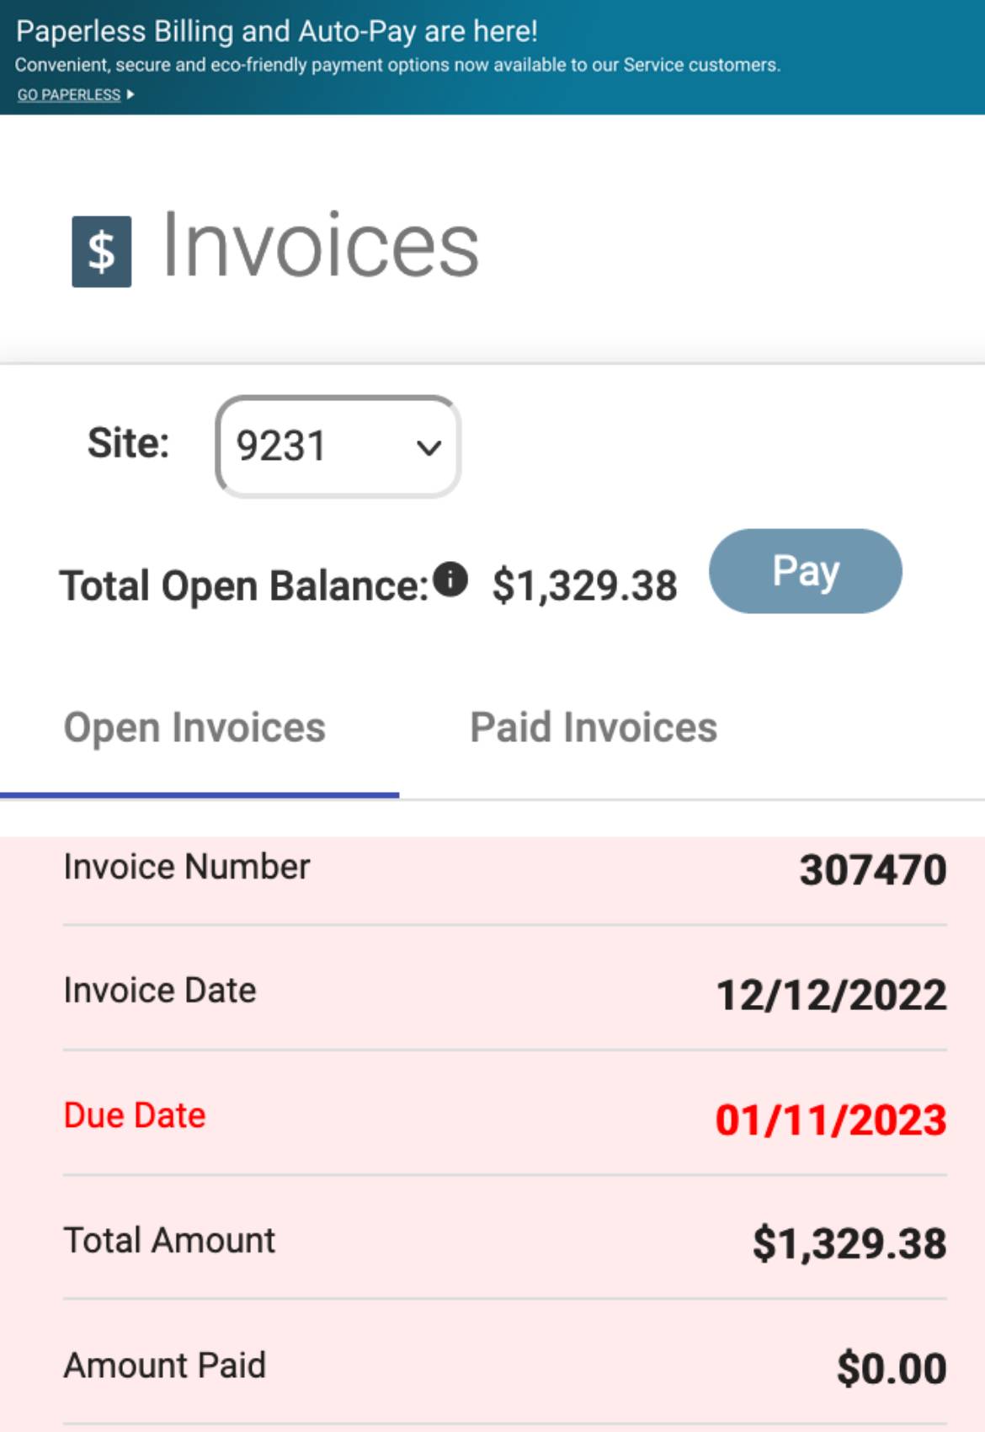Click the Invoices page heading
Viewport: 985px width, 1432px height.
pos(321,245)
